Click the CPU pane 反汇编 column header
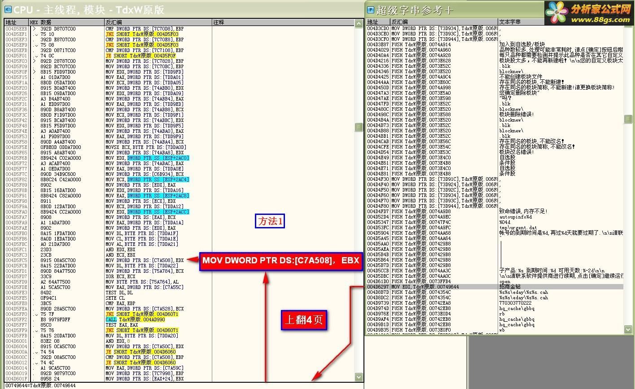The height and width of the screenshot is (389, 635). [158, 22]
